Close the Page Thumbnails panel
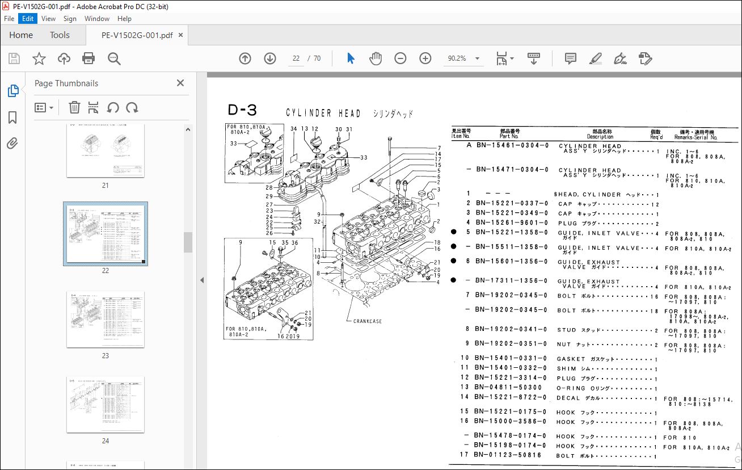This screenshot has width=742, height=470. 180,83
